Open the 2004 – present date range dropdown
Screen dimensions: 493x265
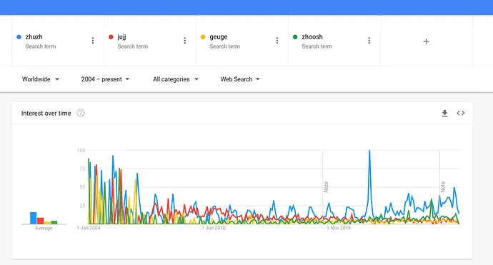click(105, 79)
